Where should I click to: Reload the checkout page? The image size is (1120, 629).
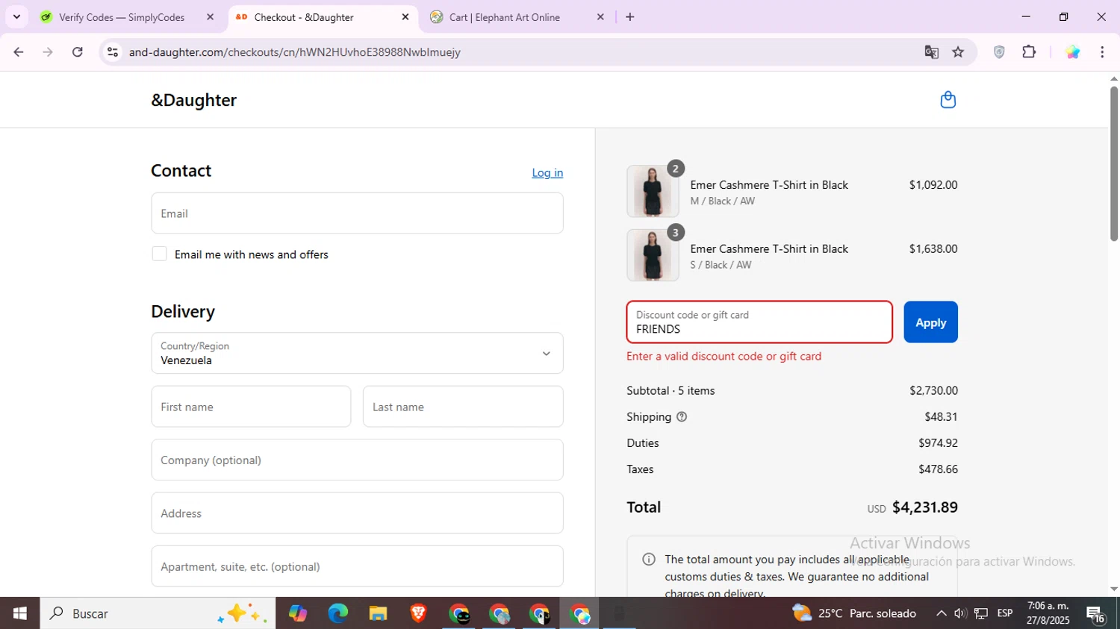point(78,51)
